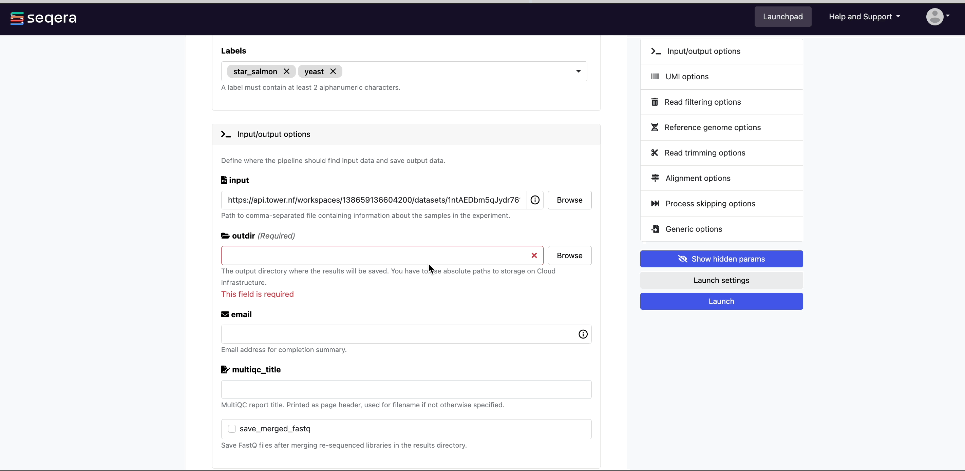This screenshot has height=471, width=965.
Task: Jump to Reference genome options section
Action: [721, 127]
